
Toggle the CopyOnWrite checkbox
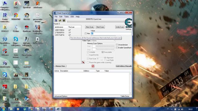point(88,55)
